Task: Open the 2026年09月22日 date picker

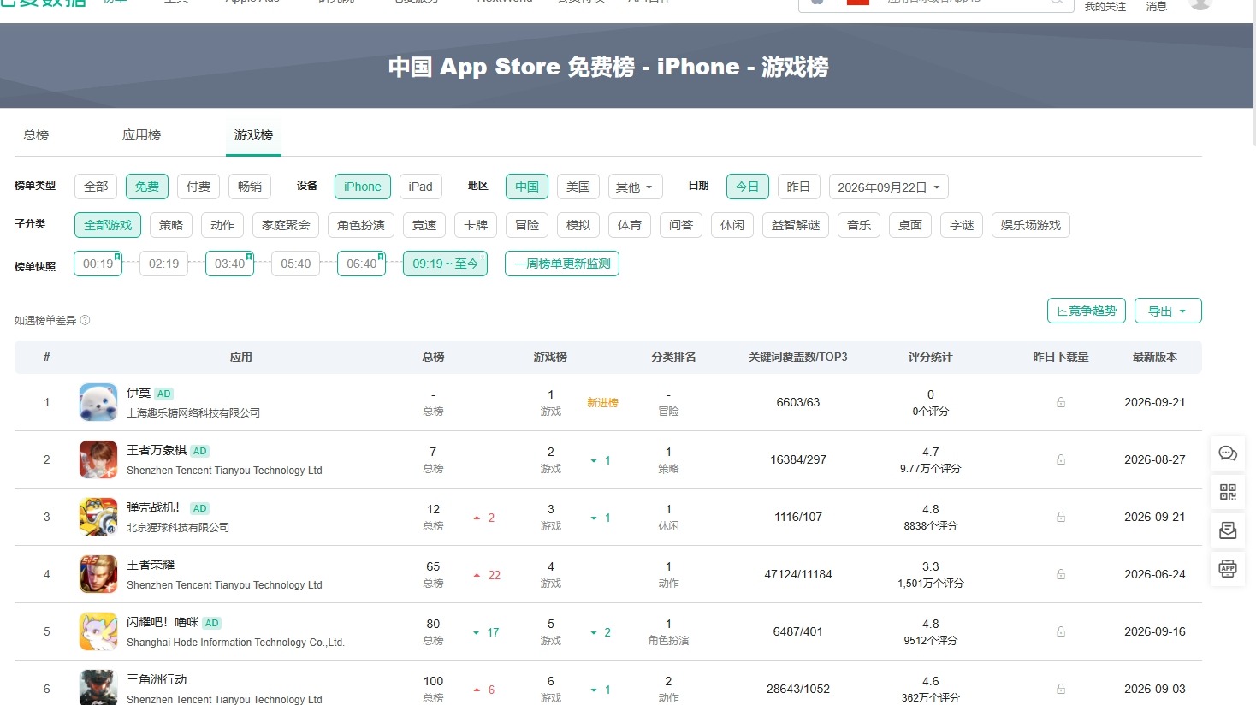Action: point(888,187)
